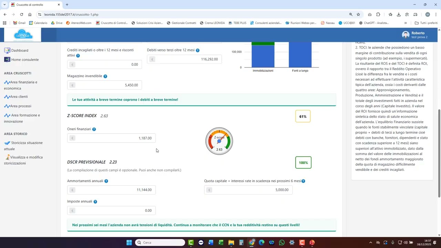Open the tab search dropdown arrow

click(x=4, y=5)
